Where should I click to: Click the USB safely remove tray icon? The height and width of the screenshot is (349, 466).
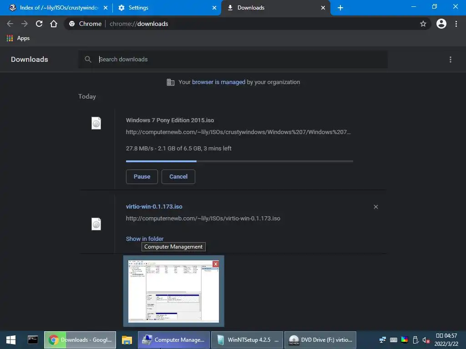coord(415,340)
